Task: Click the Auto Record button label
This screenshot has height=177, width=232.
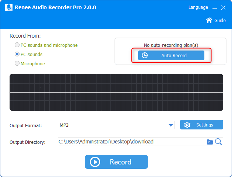Action: click(x=174, y=55)
